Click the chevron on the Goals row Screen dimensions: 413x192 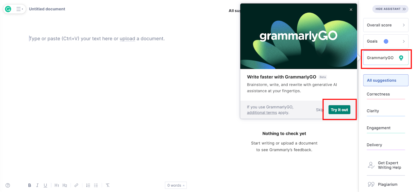click(x=404, y=41)
